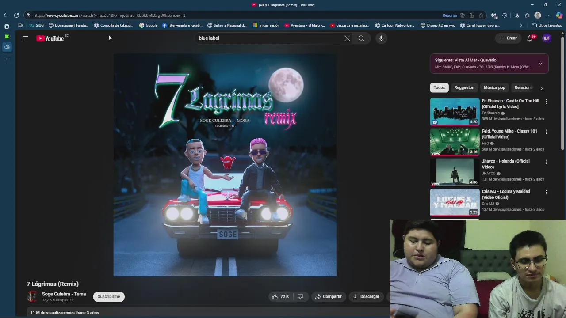Viewport: 566px width, 318px height.
Task: Open Feid, Young Miko Classy 101 title
Action: [509, 134]
